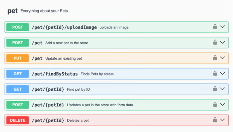
Task: Click the orange PUT method badge
Action: (x=17, y=58)
